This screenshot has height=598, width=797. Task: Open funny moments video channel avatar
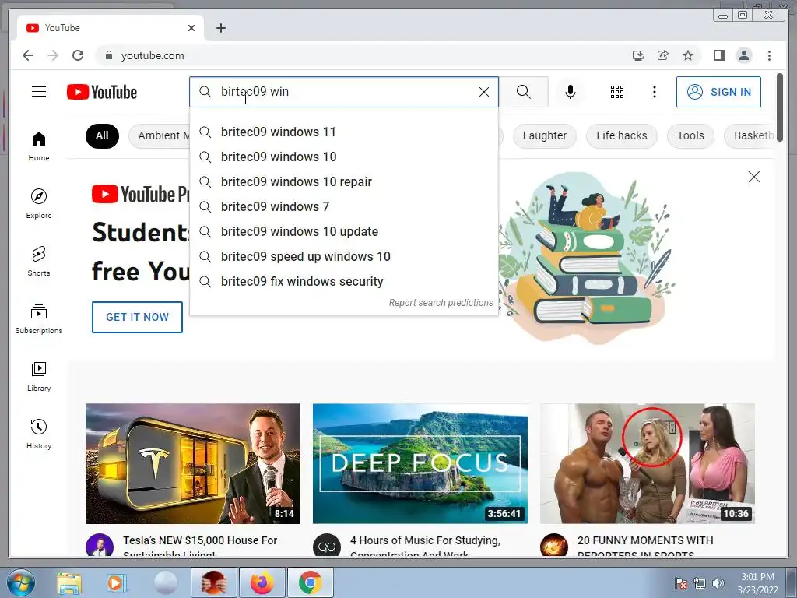pyautogui.click(x=554, y=546)
